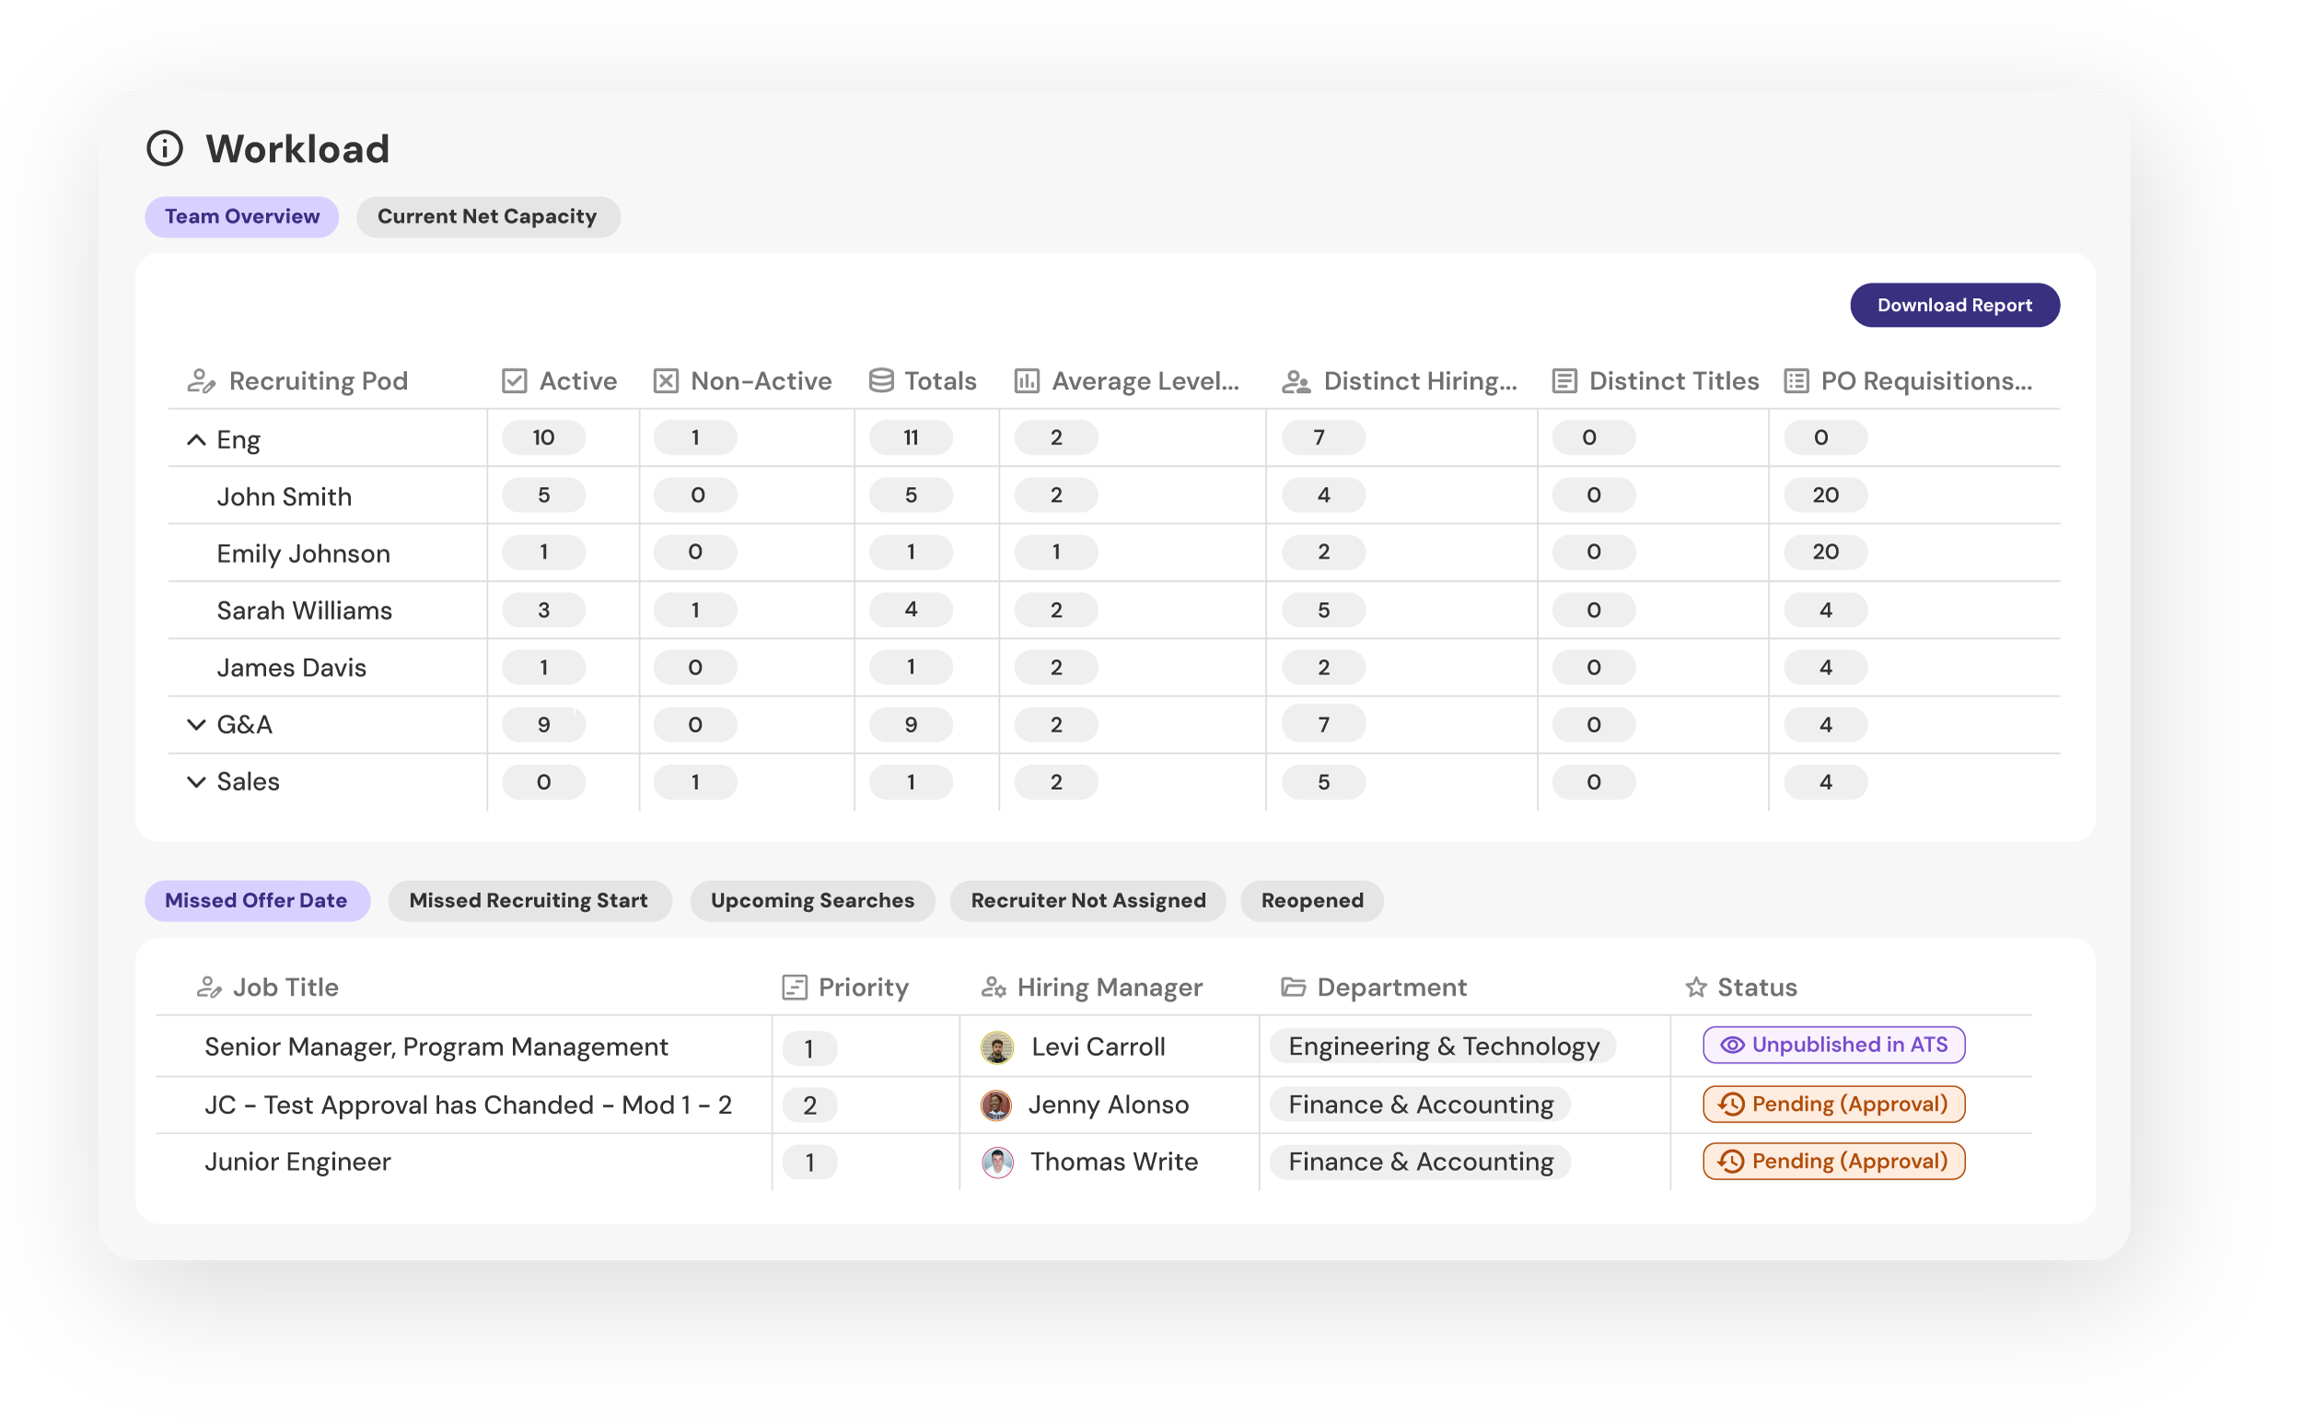Click the Unpublished in ATS eye badge
Image resolution: width=2302 pixels, height=1425 pixels.
[x=1832, y=1044]
